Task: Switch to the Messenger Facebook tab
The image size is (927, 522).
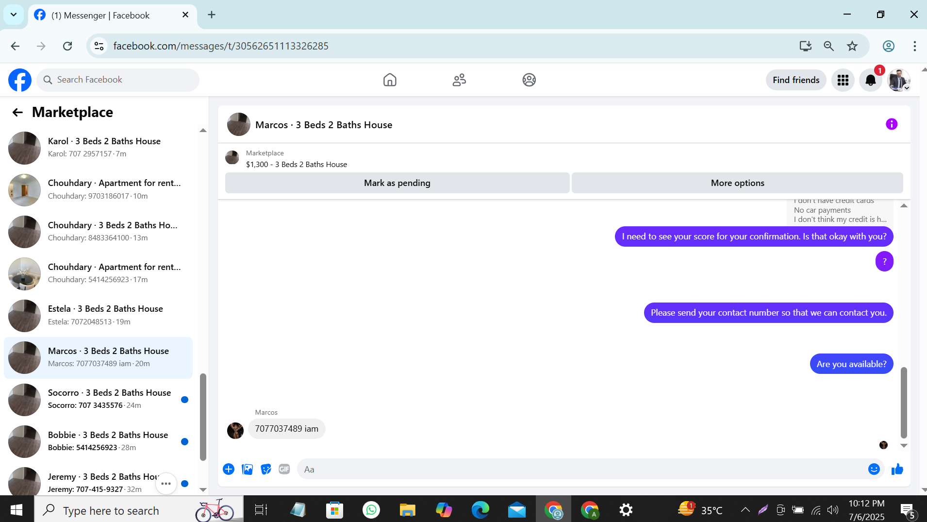Action: (x=113, y=16)
